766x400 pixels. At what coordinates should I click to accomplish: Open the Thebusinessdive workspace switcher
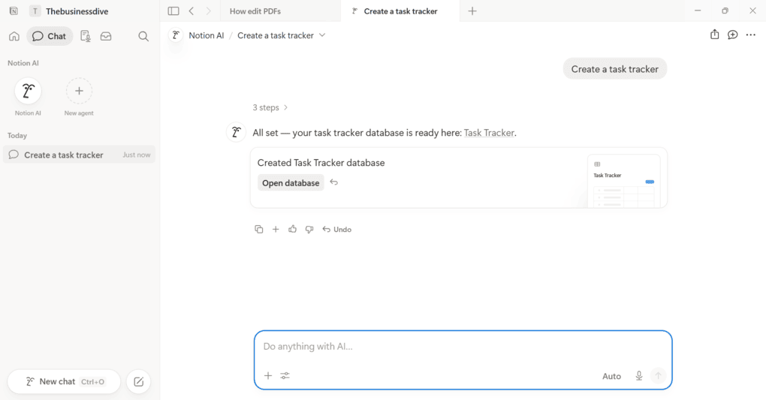[69, 11]
